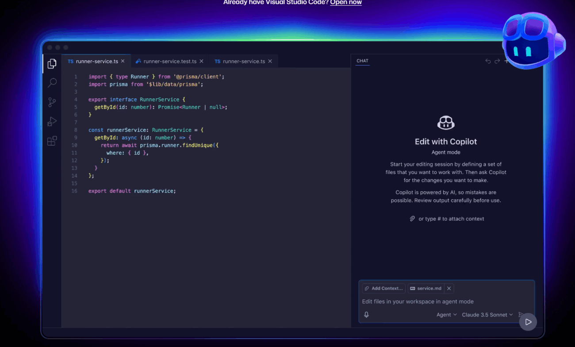This screenshot has height=347, width=575.
Task: Close the runner-service.test.ts tab
Action: pyautogui.click(x=201, y=61)
